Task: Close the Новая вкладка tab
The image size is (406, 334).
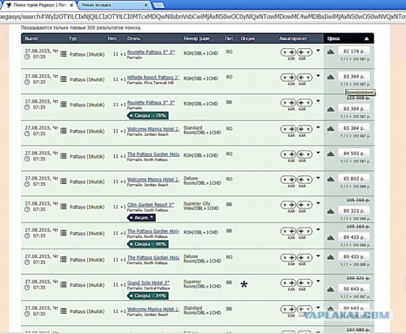Action: (x=146, y=5)
